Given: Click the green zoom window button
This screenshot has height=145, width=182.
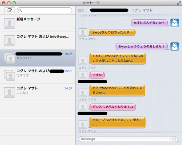Looking at the screenshot, I should [x=14, y=3].
